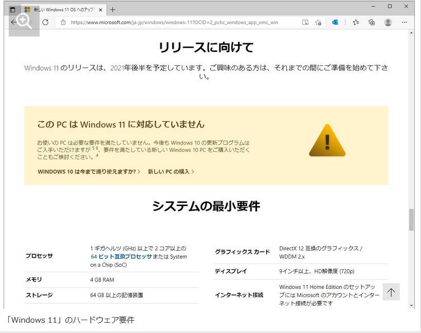This screenshot has height=333, width=421.
Task: Click the user profile avatar icon
Action: point(388,22)
